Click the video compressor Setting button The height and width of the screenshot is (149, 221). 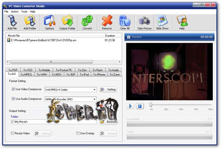pos(108,89)
